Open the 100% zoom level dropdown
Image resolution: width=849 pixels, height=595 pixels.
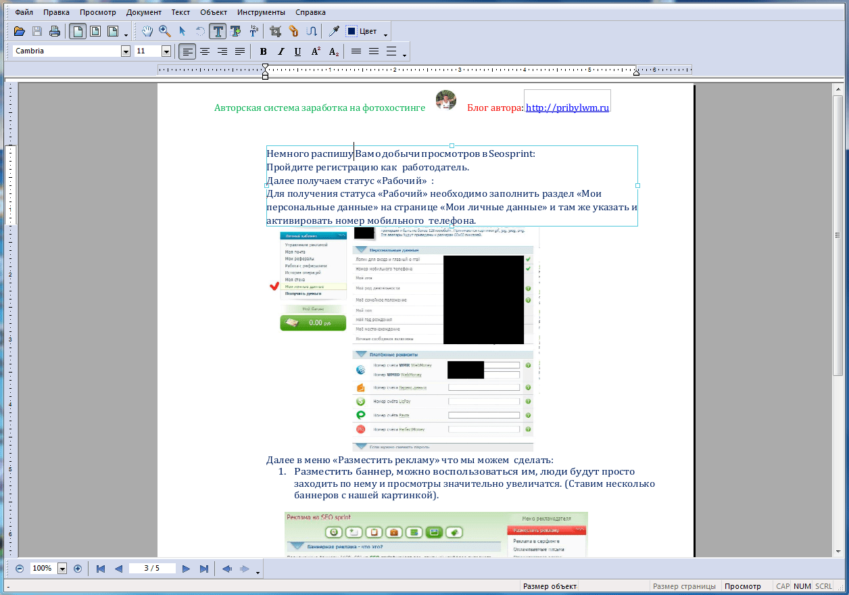click(63, 569)
